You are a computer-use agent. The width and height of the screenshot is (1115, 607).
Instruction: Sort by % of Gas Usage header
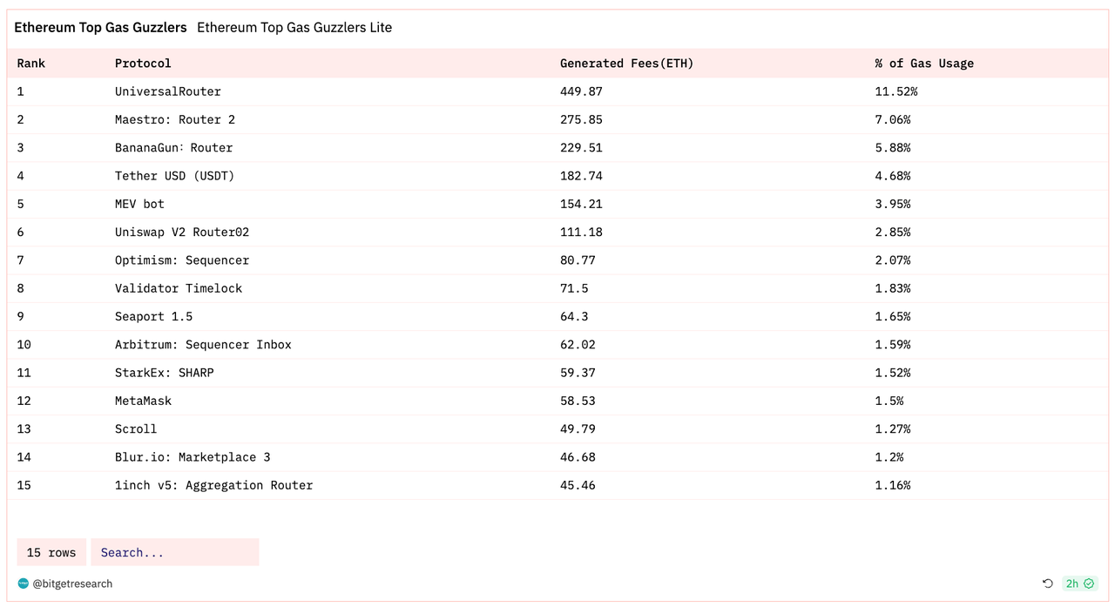[x=924, y=64]
